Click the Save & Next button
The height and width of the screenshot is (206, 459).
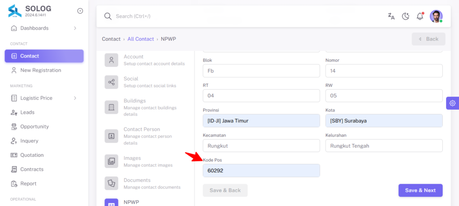click(420, 190)
